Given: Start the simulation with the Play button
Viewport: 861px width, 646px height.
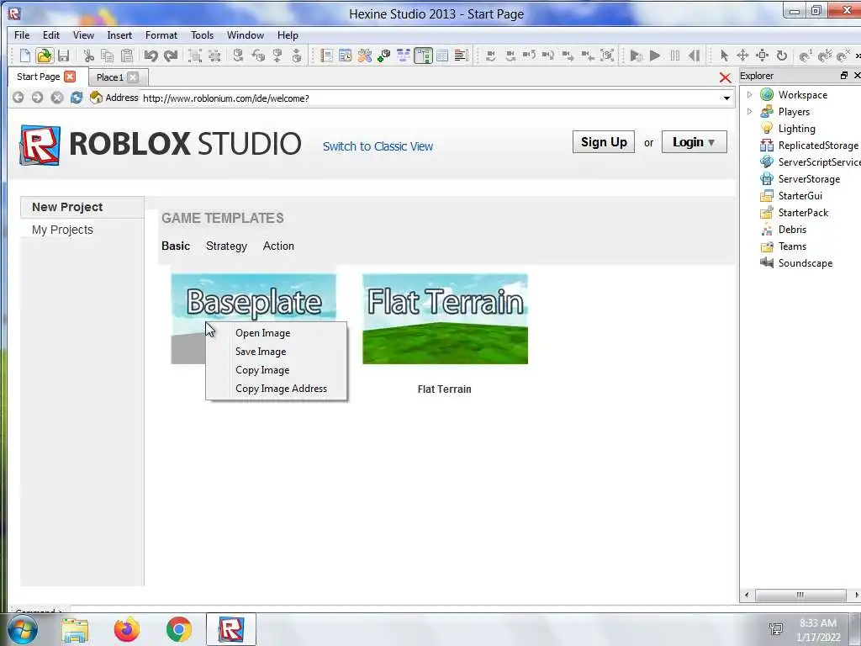Looking at the screenshot, I should (654, 56).
